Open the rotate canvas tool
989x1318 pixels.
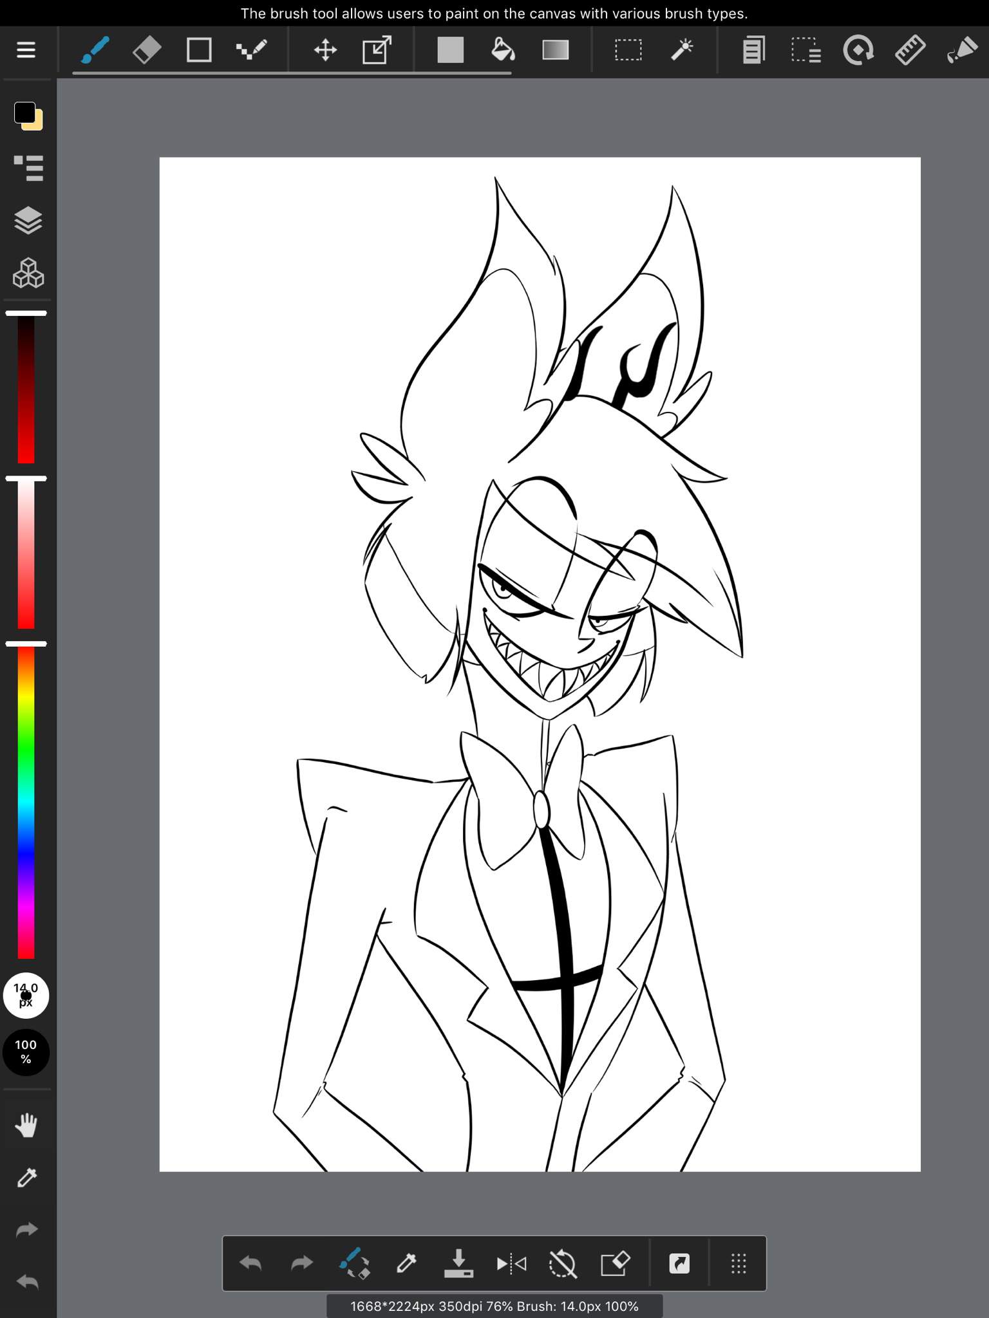point(858,50)
